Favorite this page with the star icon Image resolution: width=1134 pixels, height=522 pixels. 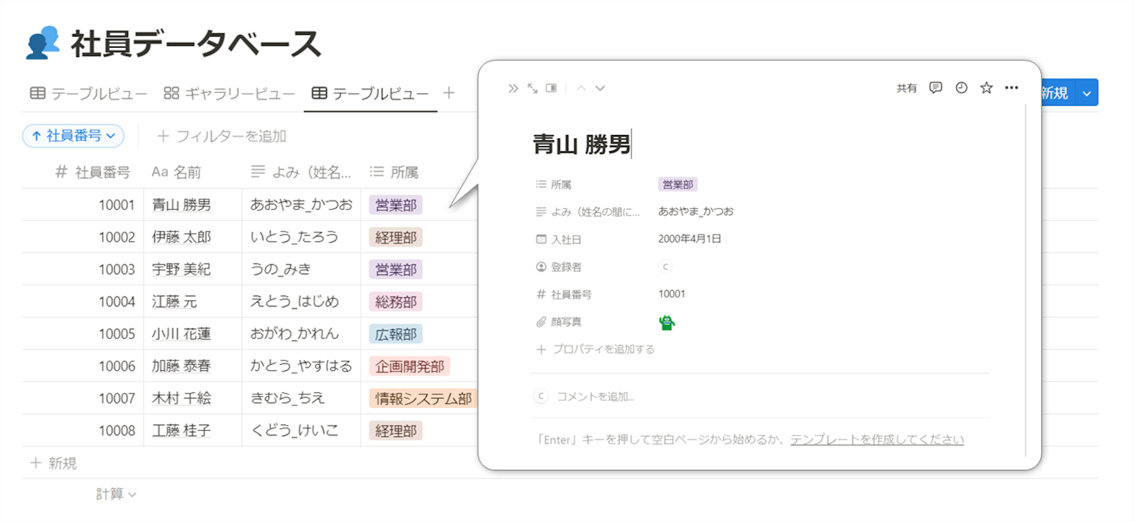tap(986, 88)
